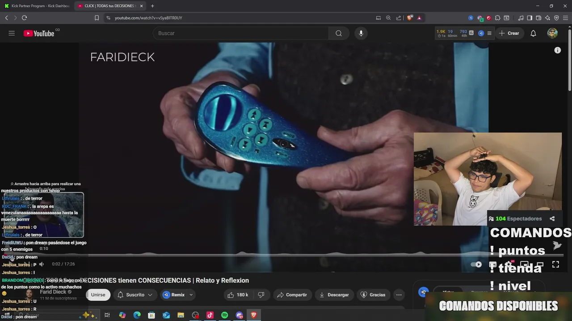Like the video with 180 k
Screen dimensions: 572x321
click(x=238, y=295)
